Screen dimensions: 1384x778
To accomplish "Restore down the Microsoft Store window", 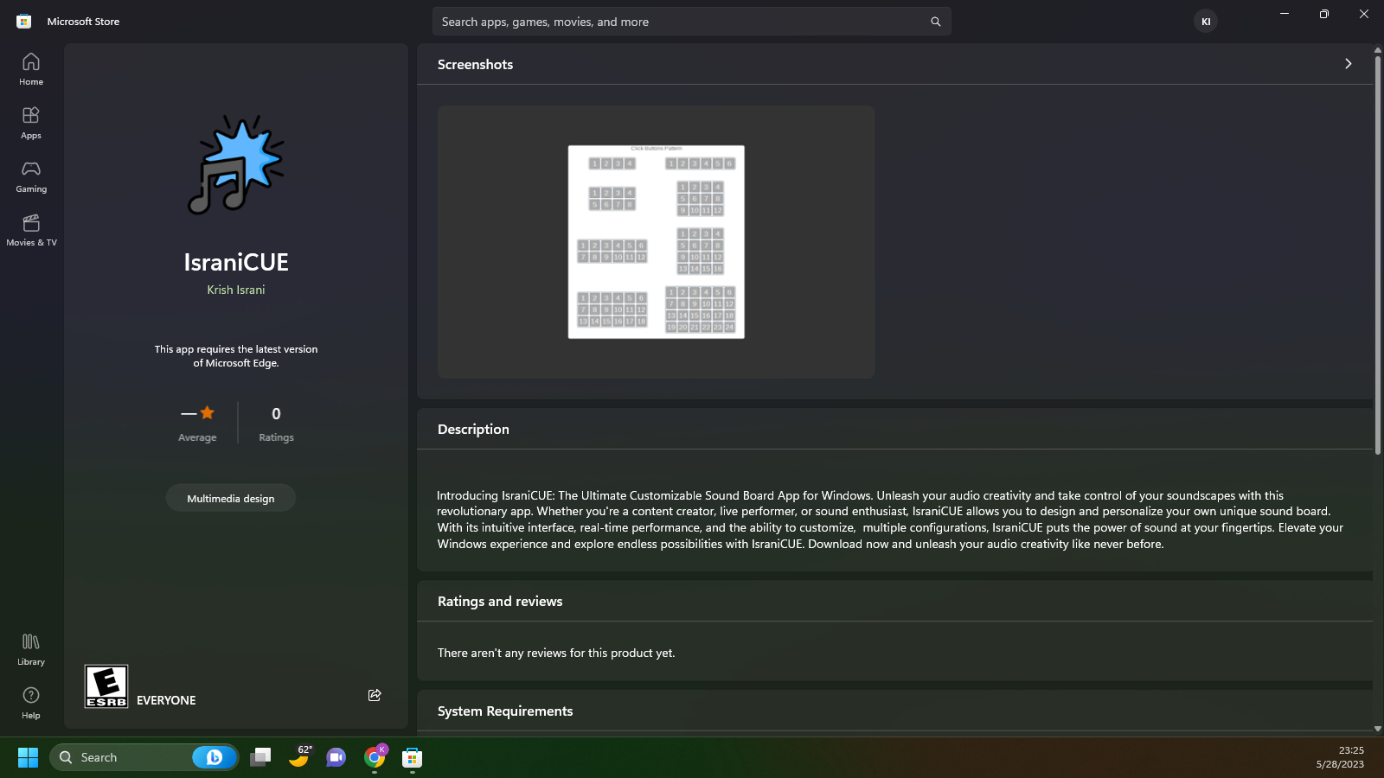I will [x=1324, y=14].
